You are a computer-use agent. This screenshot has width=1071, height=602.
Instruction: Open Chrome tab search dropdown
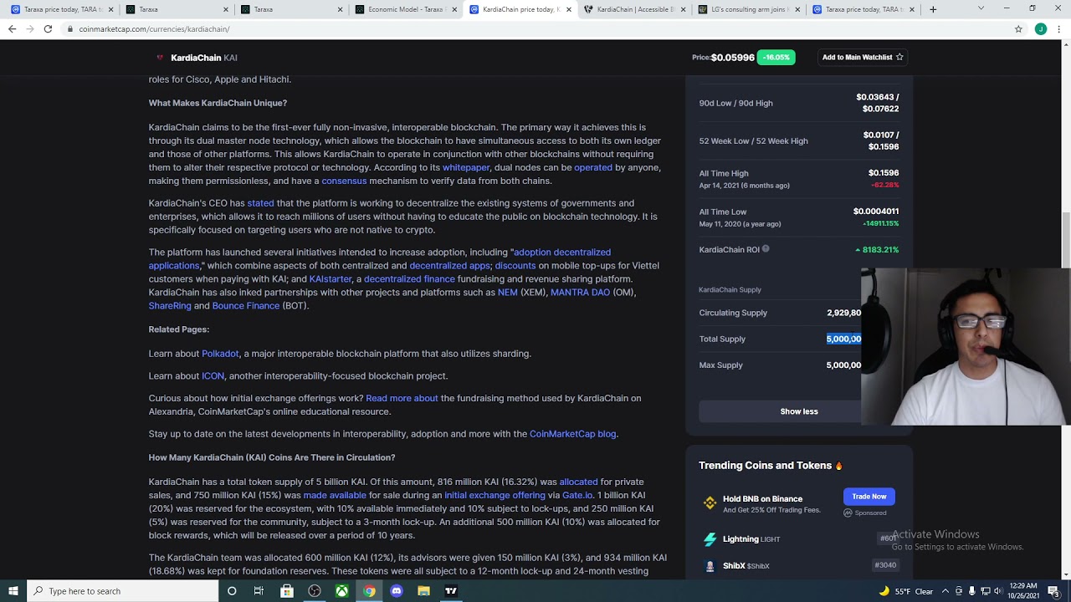pos(981,9)
